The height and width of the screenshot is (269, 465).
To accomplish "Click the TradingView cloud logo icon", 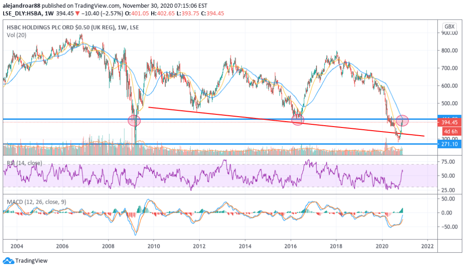I will tap(8, 261).
